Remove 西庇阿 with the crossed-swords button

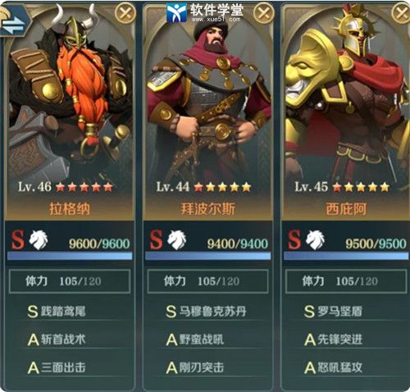(401, 13)
